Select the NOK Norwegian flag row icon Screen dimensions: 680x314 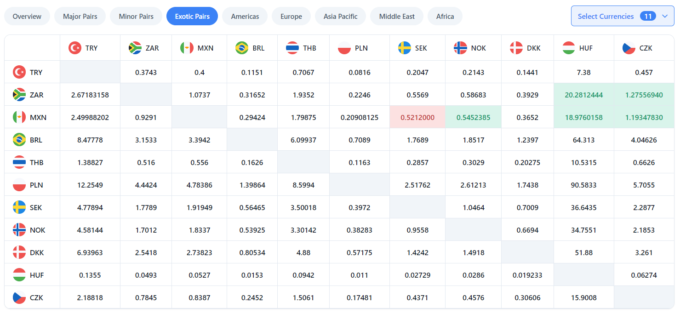click(19, 229)
